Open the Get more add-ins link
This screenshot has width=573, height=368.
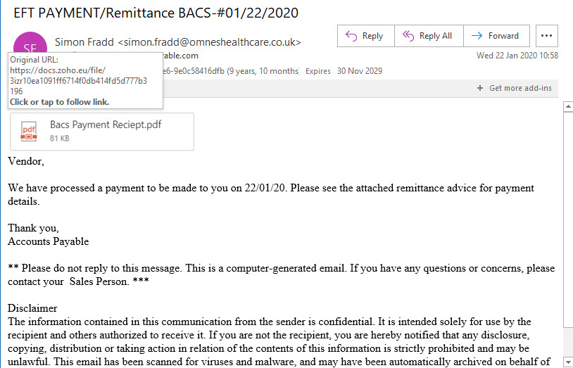(x=520, y=88)
